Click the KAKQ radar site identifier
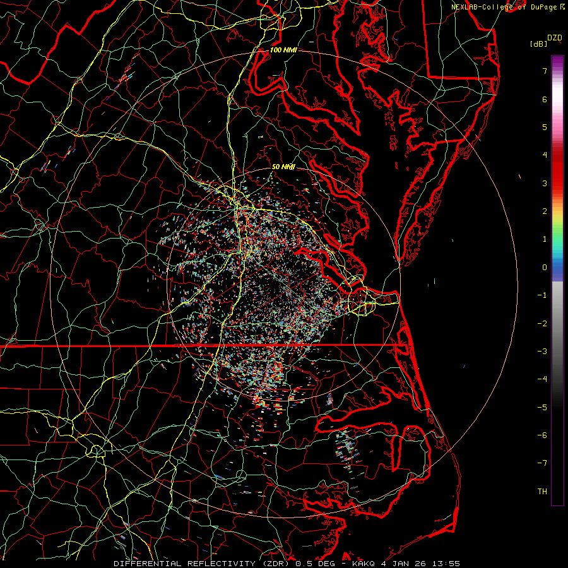568x568 pixels. pos(364,564)
